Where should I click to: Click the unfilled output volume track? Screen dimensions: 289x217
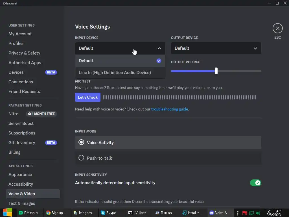(239, 71)
